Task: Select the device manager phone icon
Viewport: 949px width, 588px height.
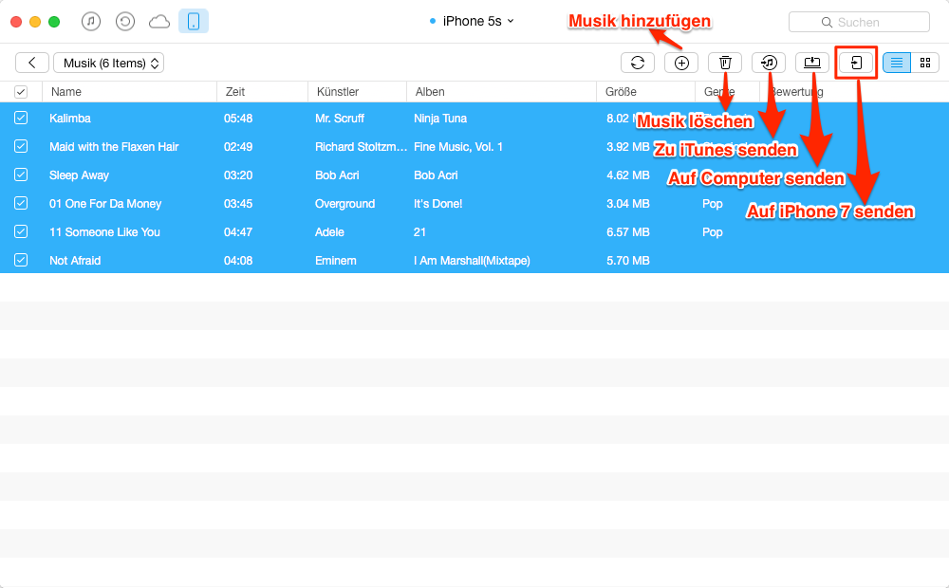Action: [x=194, y=21]
